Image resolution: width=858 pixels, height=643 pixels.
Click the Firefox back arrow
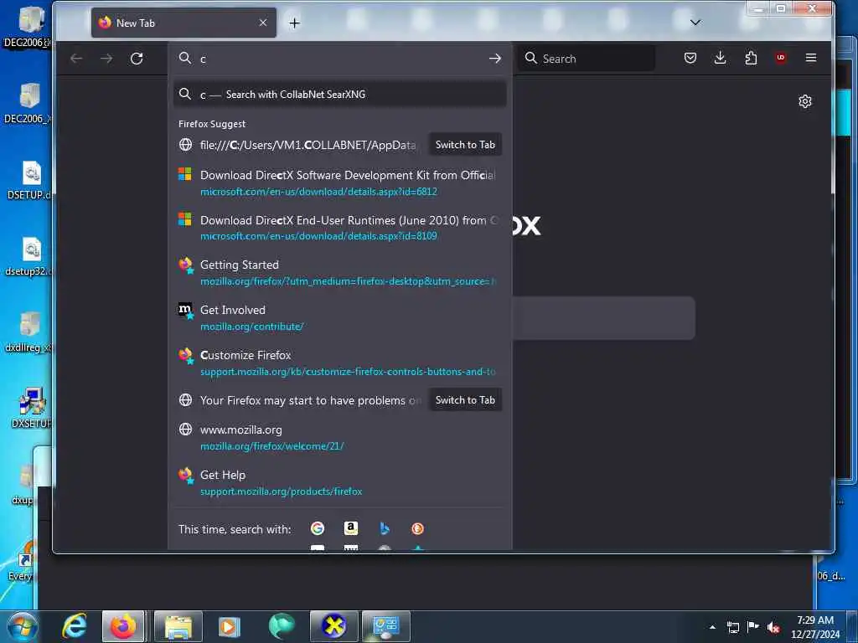point(76,58)
